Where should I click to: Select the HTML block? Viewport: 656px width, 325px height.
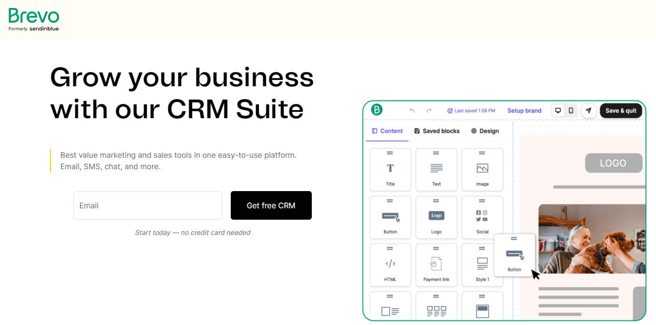pos(390,265)
